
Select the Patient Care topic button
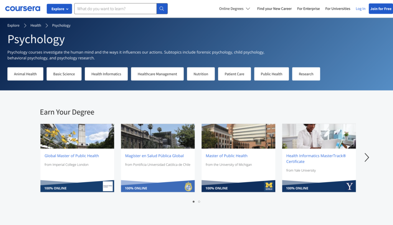point(234,74)
